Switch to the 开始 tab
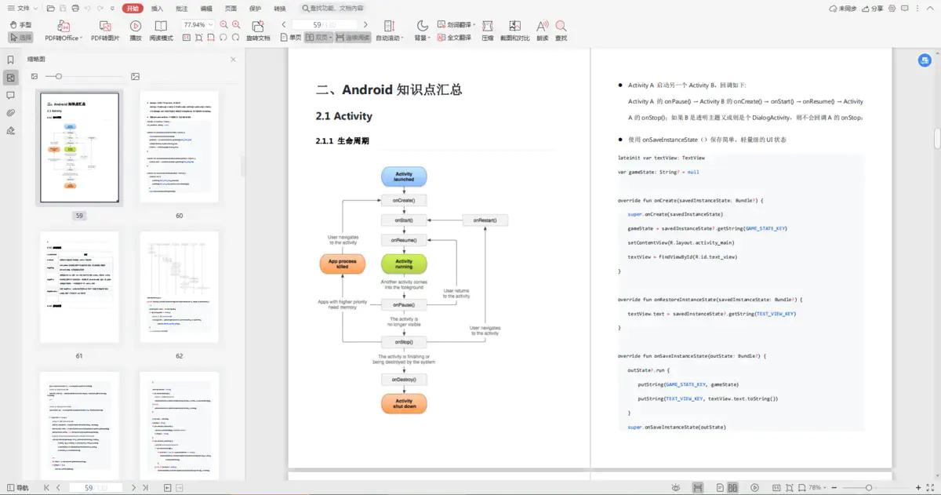Image resolution: width=941 pixels, height=495 pixels. pyautogui.click(x=132, y=8)
